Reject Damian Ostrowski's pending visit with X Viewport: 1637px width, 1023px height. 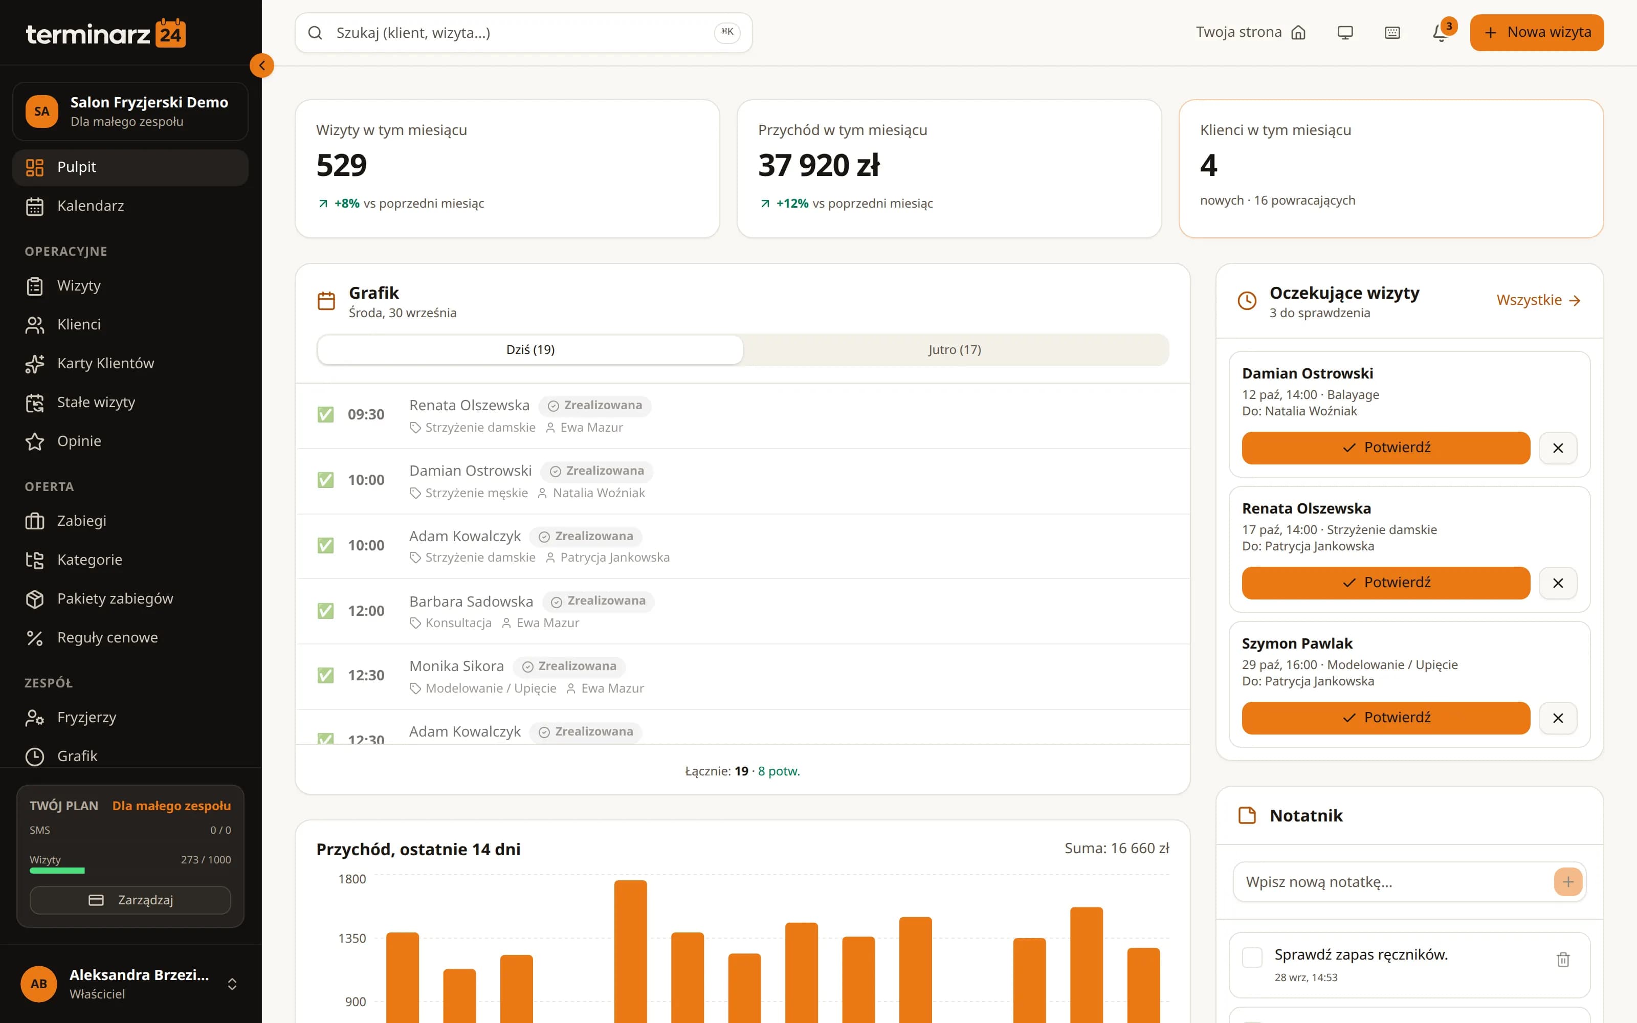[x=1558, y=448]
